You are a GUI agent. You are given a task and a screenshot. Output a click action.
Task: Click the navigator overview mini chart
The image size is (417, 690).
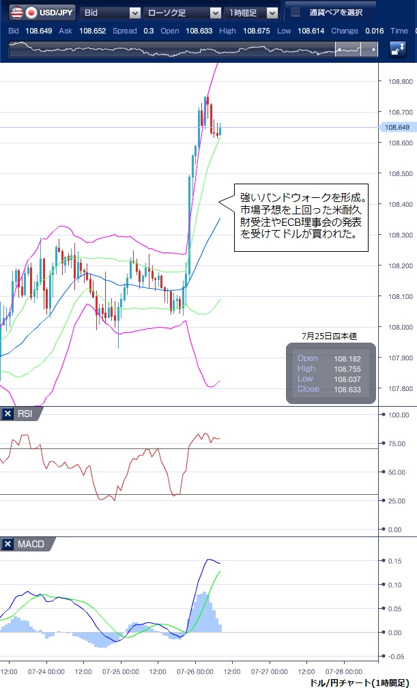(x=171, y=50)
